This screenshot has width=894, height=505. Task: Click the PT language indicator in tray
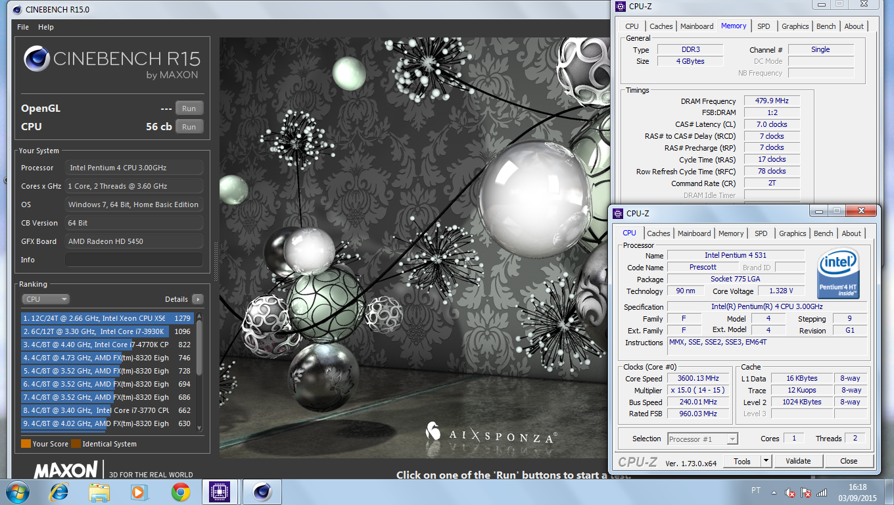[x=756, y=491]
